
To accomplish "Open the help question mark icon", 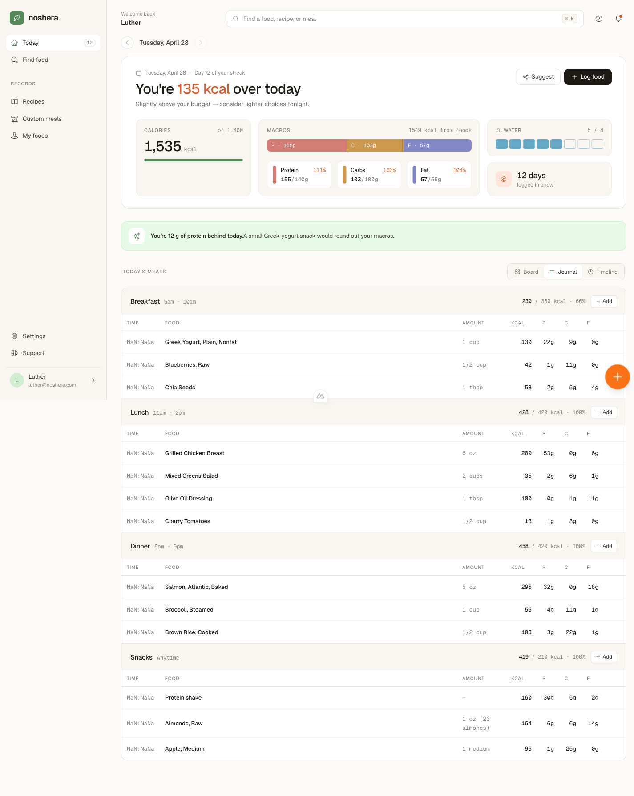I will [599, 19].
